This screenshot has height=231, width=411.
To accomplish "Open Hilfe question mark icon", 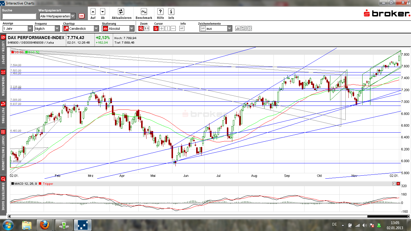I will pos(160,12).
